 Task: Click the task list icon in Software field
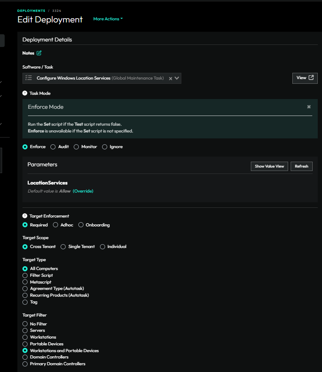29,78
